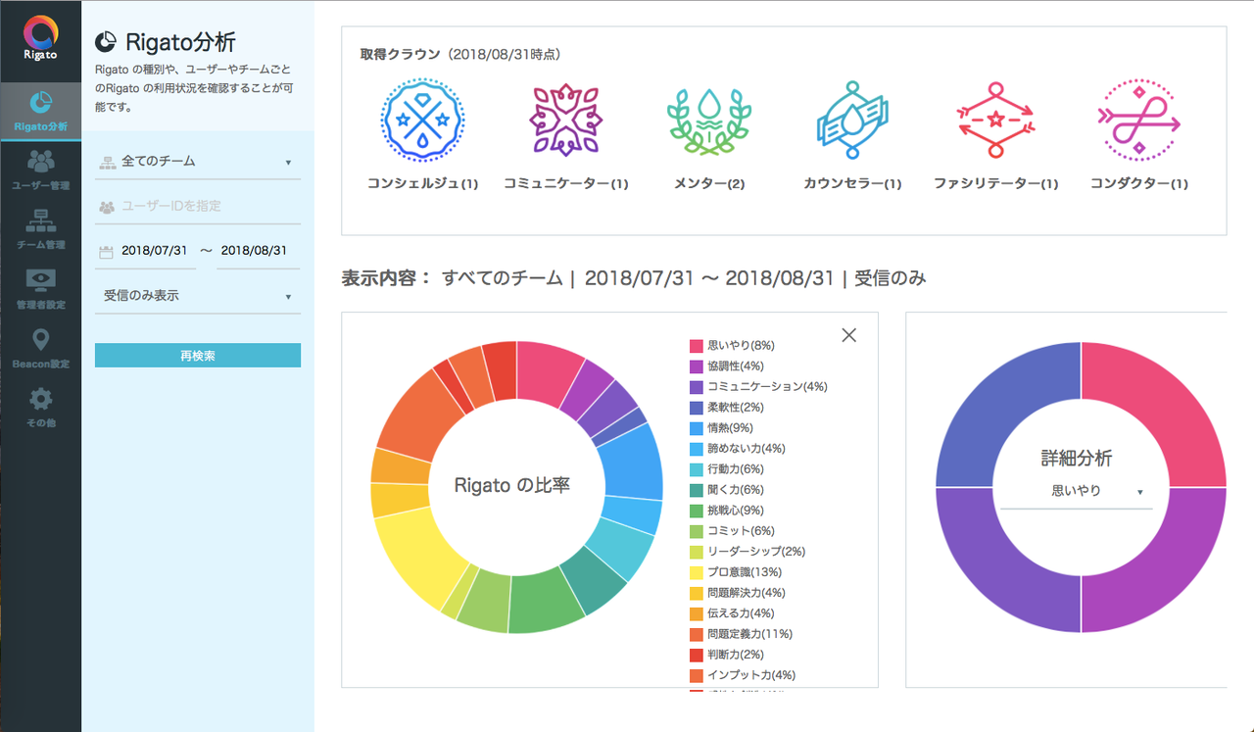Viewport: 1254px width, 732px height.
Task: Click the users icon in the user ID field
Action: [x=107, y=207]
